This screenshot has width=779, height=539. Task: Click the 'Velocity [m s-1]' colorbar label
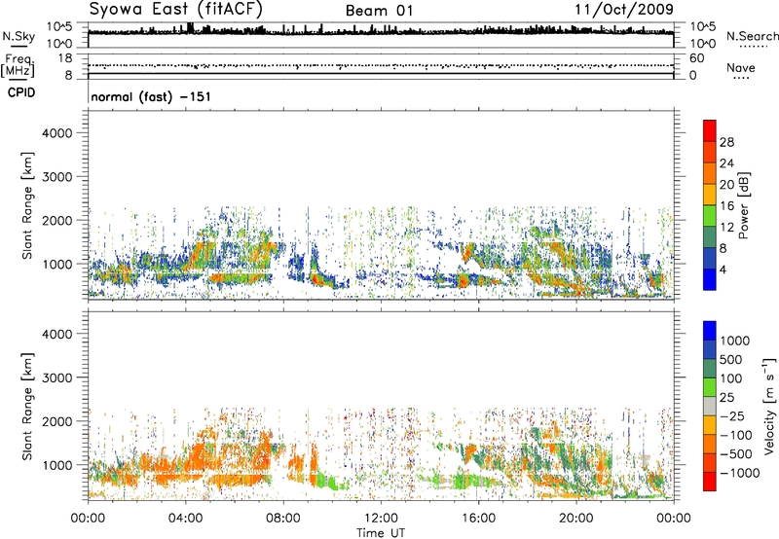coord(769,406)
